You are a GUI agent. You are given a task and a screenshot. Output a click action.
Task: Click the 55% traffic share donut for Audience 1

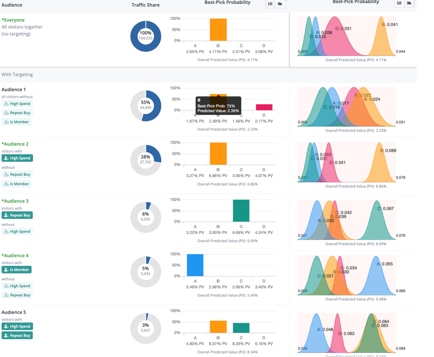click(145, 106)
